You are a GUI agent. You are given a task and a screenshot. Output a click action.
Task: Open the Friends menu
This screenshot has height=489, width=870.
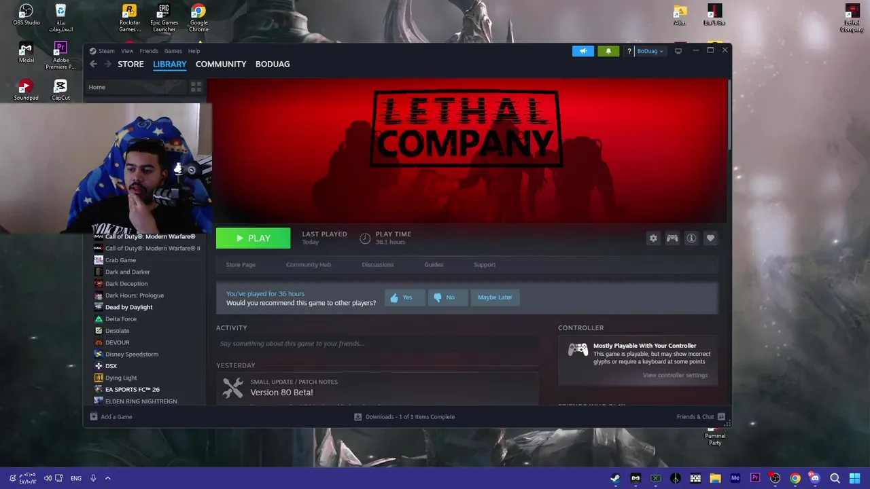click(149, 51)
